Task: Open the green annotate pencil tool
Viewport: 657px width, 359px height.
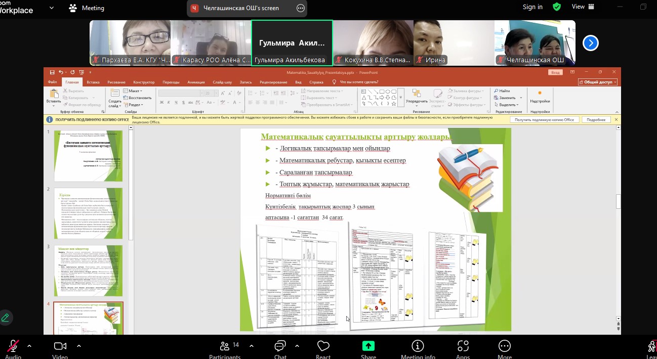Action: click(6, 318)
